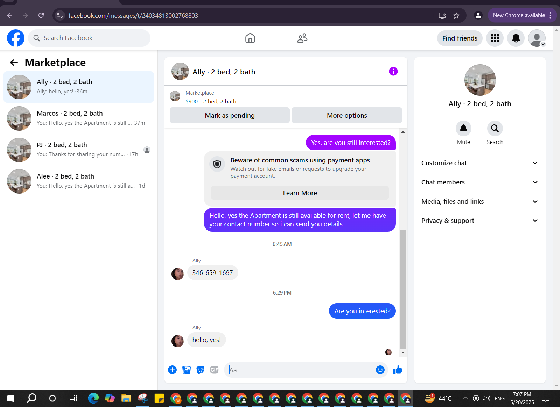
Task: Send a thumbs-up like
Action: [398, 370]
